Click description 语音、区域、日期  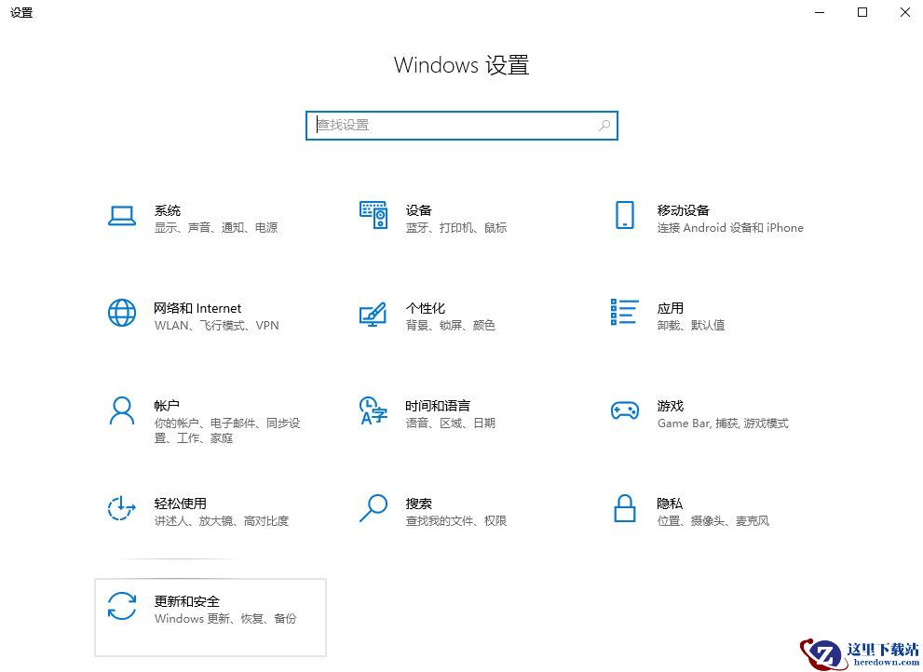click(450, 423)
